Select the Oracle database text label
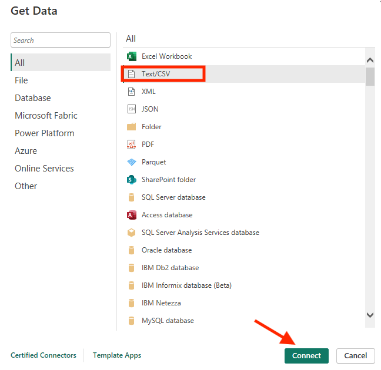Viewport: 381px width, 370px height. (167, 250)
